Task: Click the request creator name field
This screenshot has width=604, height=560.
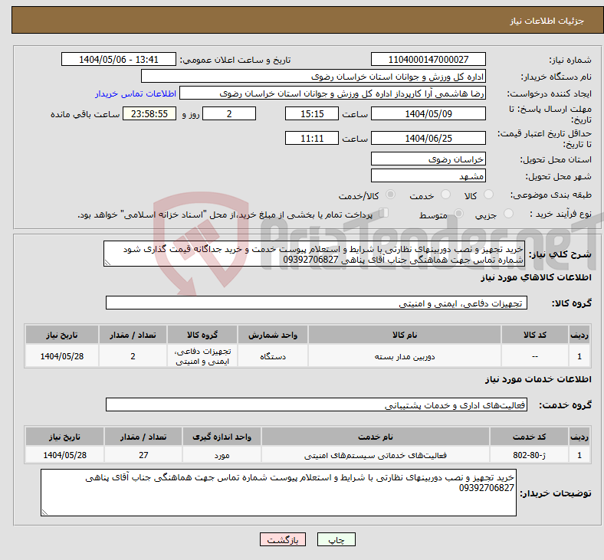Action: 333,93
